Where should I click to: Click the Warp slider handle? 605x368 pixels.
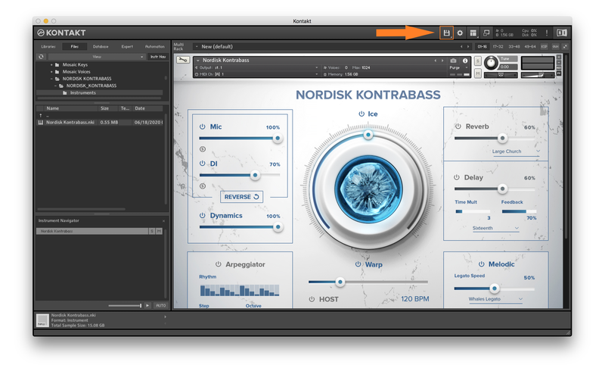tap(340, 282)
